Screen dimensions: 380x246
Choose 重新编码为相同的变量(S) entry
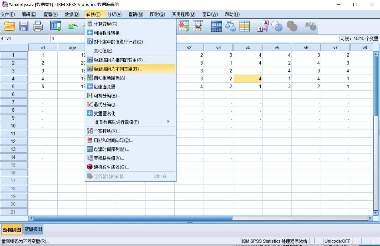[130, 60]
